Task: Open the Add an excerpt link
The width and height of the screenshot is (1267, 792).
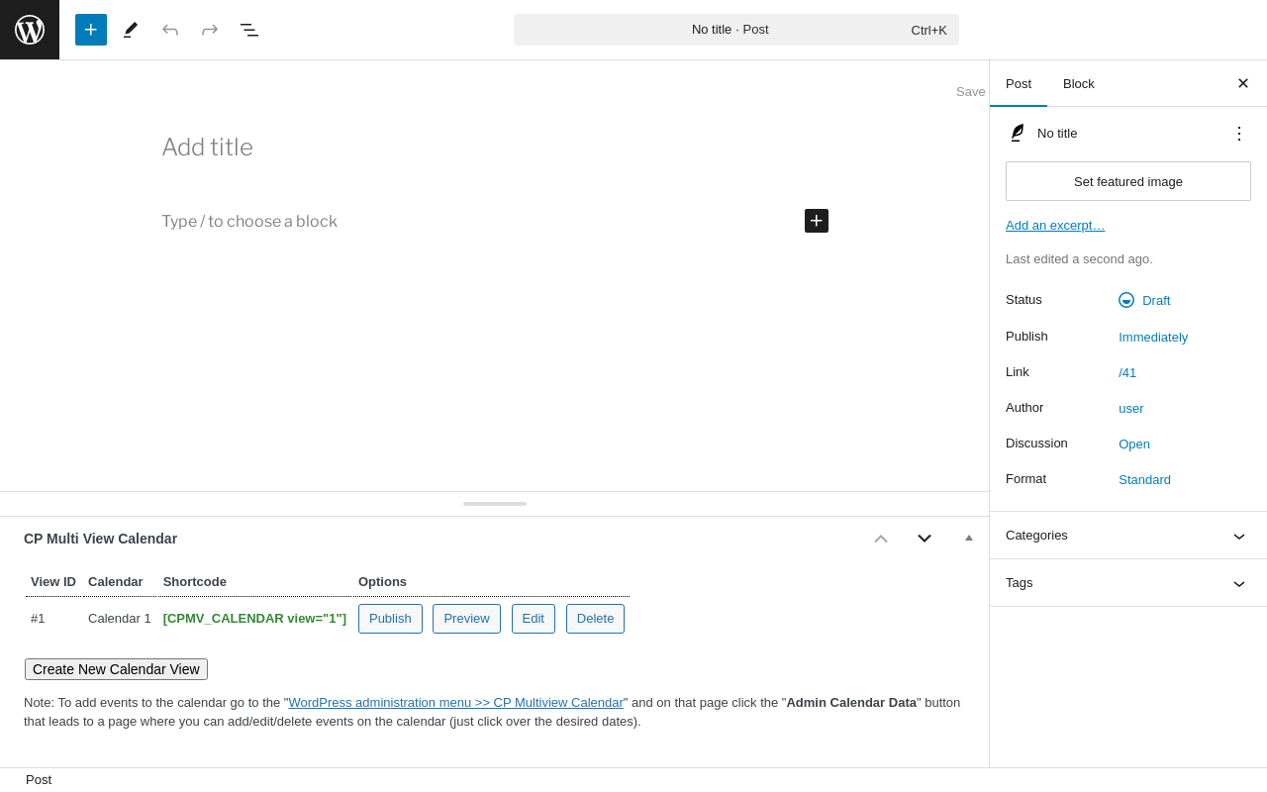Action: click(1055, 225)
